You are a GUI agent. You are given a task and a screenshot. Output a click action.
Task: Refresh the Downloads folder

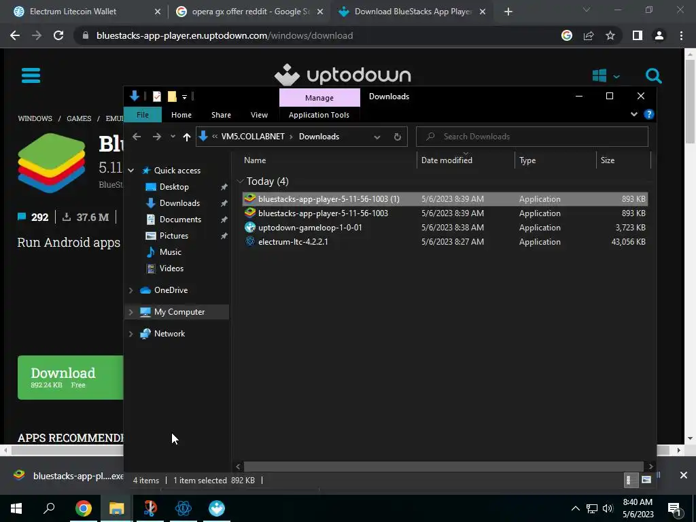tap(397, 137)
